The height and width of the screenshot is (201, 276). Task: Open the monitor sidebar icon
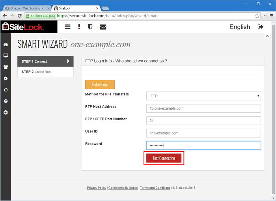pos(6,56)
